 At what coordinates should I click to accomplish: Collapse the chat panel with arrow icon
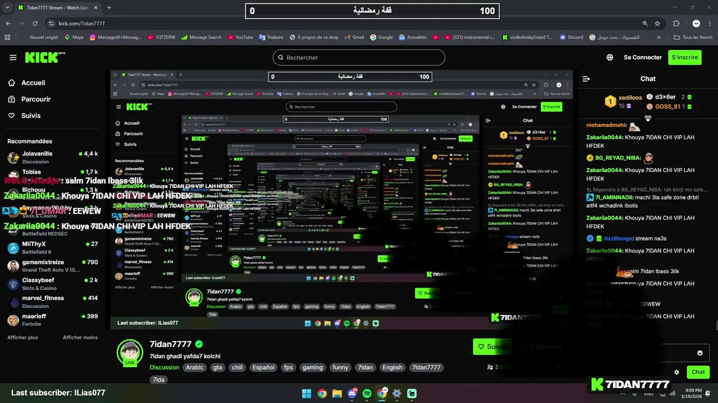pos(586,79)
